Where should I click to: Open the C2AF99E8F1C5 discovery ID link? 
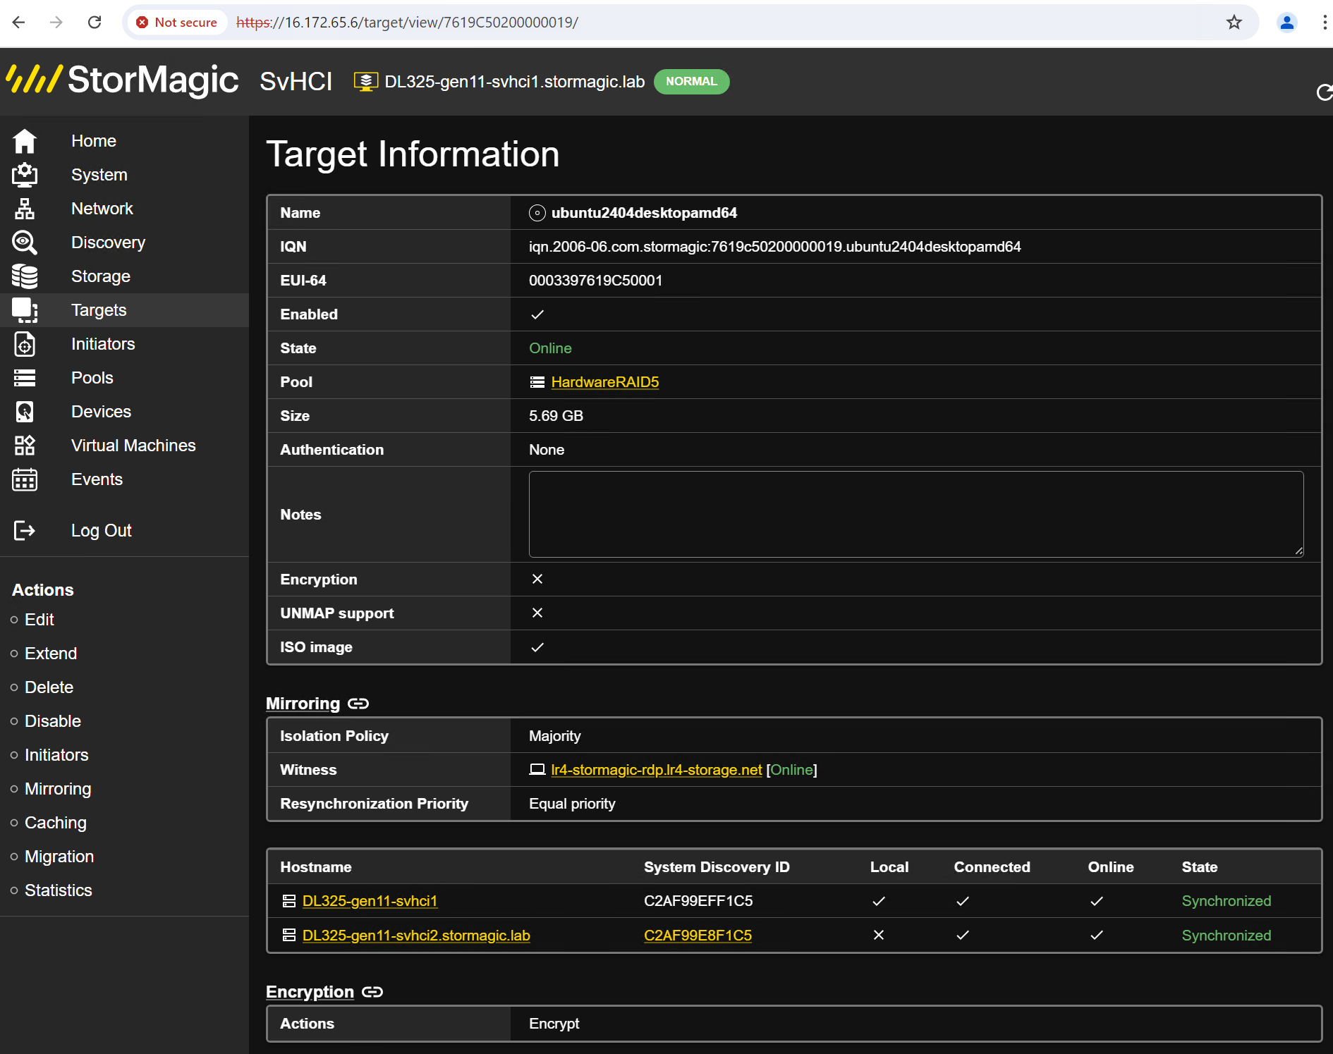[698, 935]
